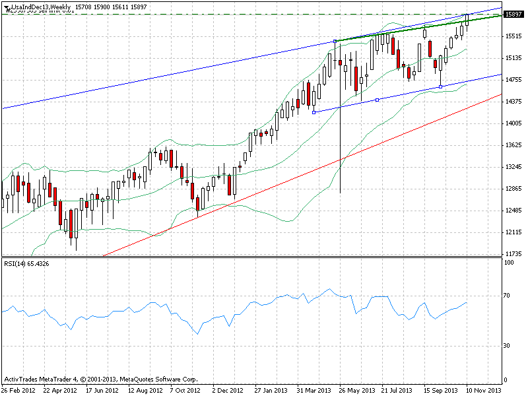Select the UsaIndDec13,Weekly chart title
528x396 pixels.
(40, 7)
